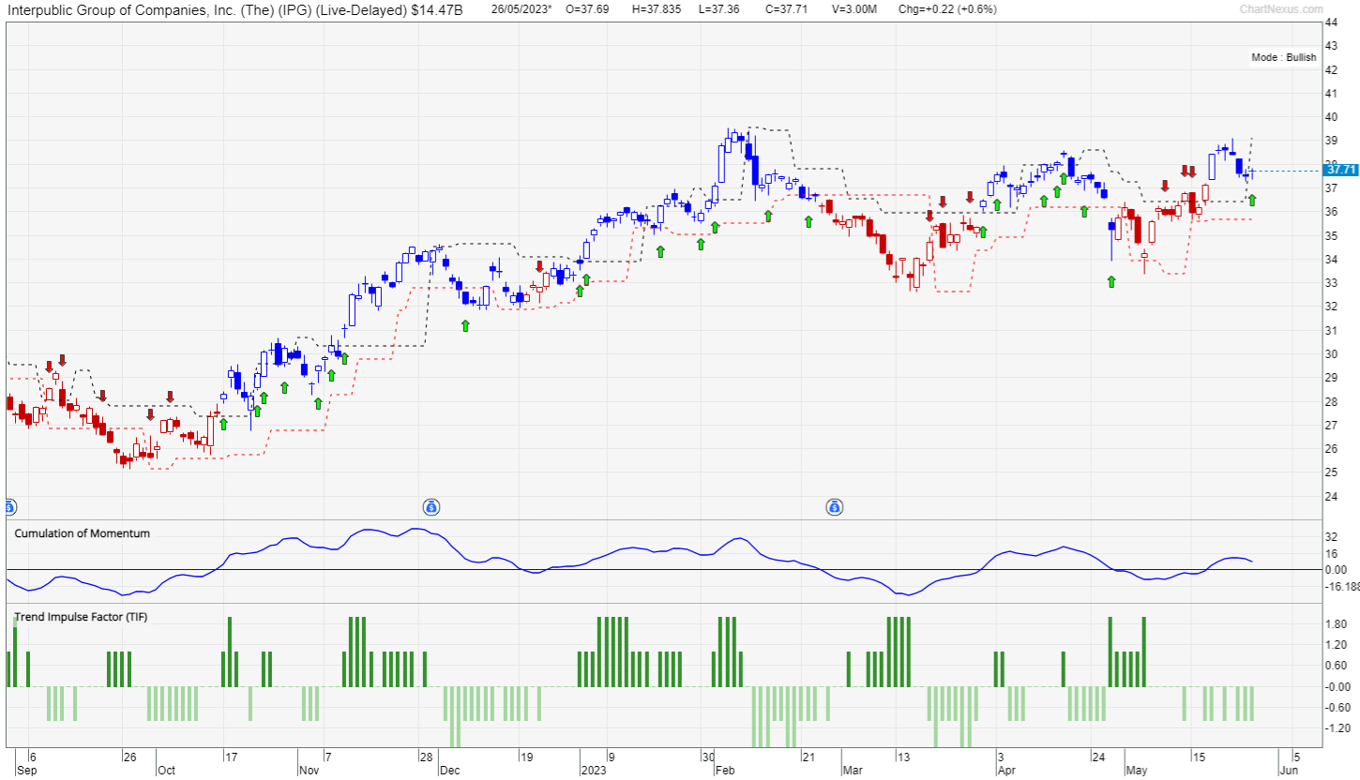The height and width of the screenshot is (780, 1360).
Task: Click the dividend money-bag icon near late November
Action: click(x=431, y=507)
